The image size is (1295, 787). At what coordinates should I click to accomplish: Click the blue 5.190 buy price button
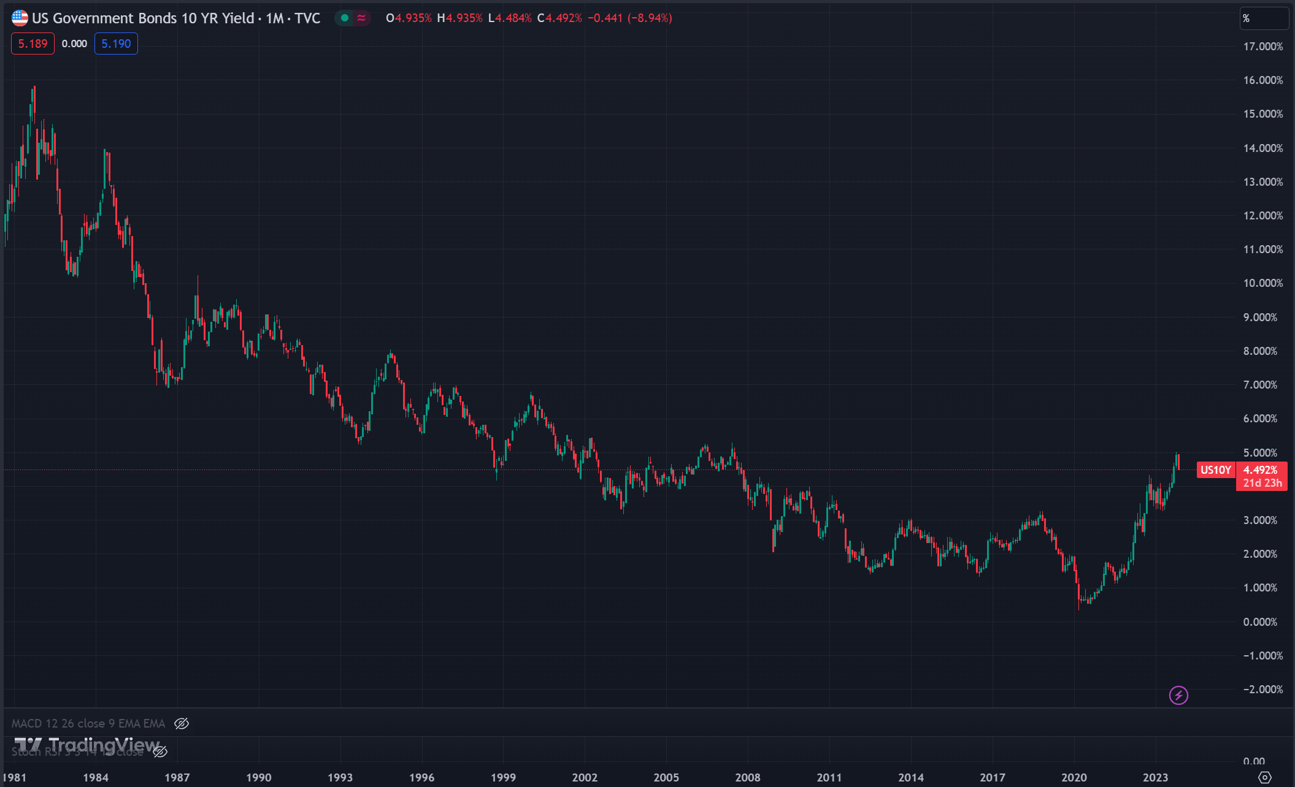point(116,44)
